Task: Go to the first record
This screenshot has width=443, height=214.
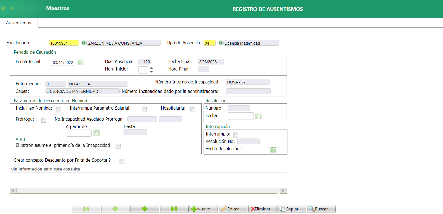Action: (x=86, y=209)
